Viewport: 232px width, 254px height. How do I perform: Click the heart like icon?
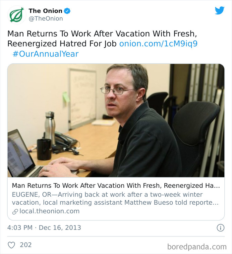(12, 245)
